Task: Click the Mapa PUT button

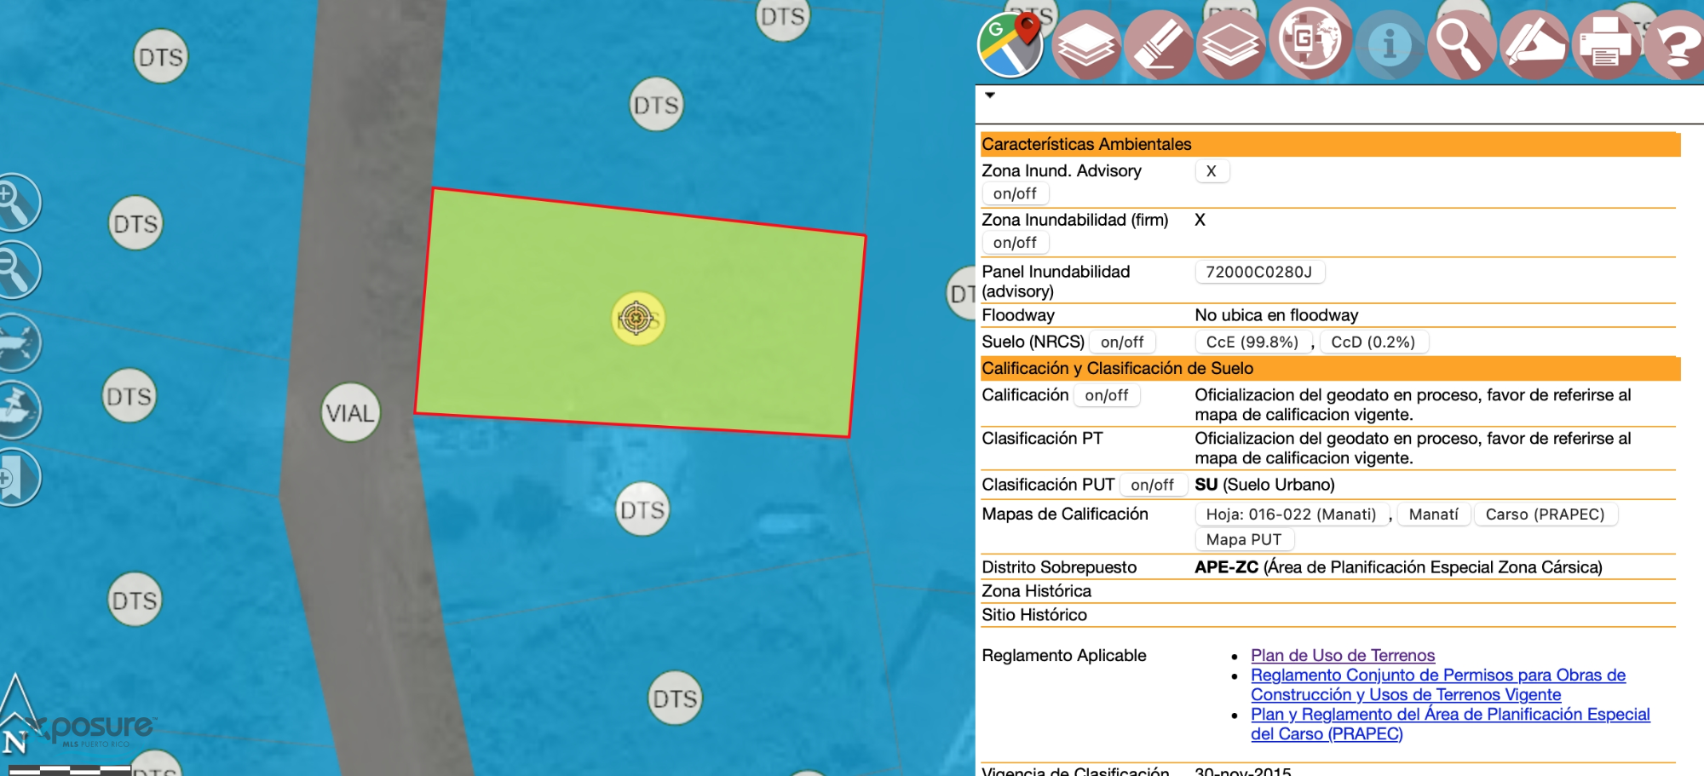Action: [x=1244, y=539]
